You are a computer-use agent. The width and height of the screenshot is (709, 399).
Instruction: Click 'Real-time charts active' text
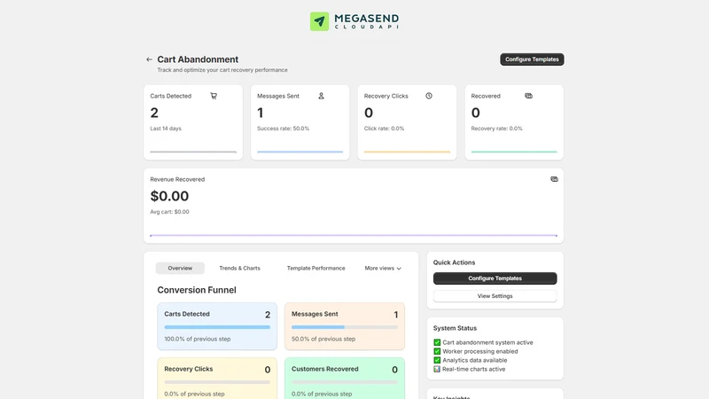coord(473,369)
